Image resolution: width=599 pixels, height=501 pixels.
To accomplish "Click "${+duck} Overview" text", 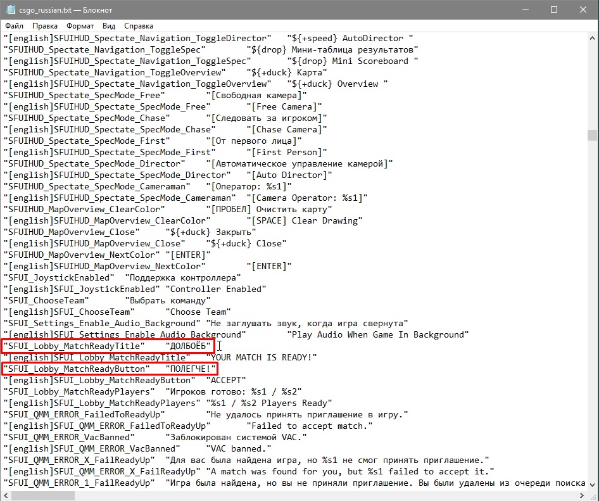I will click(337, 84).
